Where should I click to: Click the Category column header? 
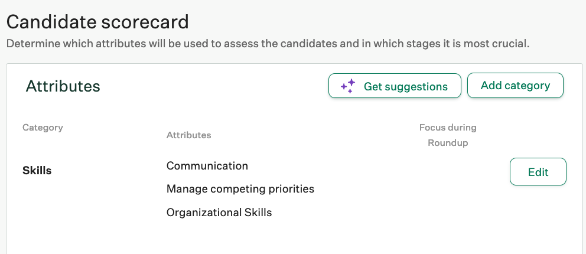[x=43, y=128]
